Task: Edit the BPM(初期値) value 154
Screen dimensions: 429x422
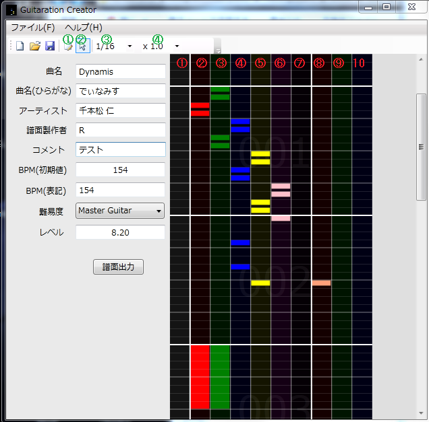Action: coord(120,170)
